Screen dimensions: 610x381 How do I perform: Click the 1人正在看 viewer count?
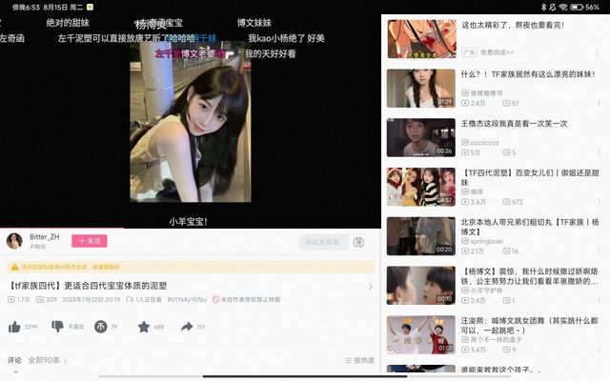pyautogui.click(x=144, y=299)
